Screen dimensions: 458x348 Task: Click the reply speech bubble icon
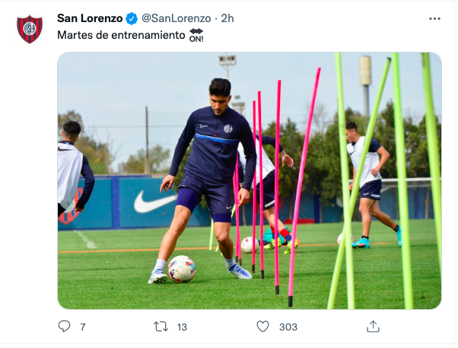(64, 327)
